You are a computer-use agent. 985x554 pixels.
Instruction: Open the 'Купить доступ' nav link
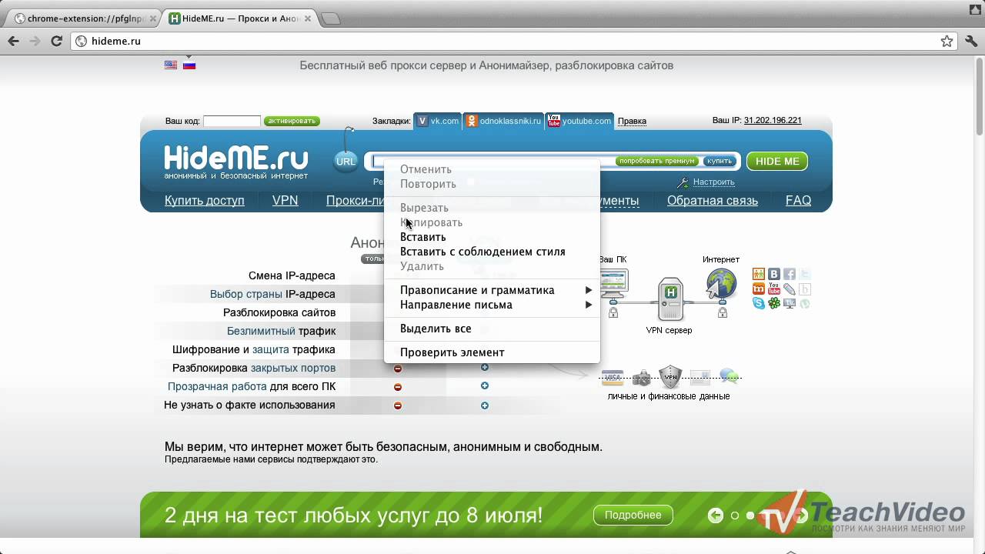click(205, 201)
